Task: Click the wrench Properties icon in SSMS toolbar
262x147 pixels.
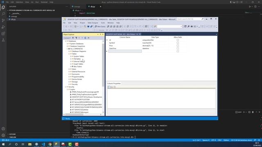Action: pos(188,26)
